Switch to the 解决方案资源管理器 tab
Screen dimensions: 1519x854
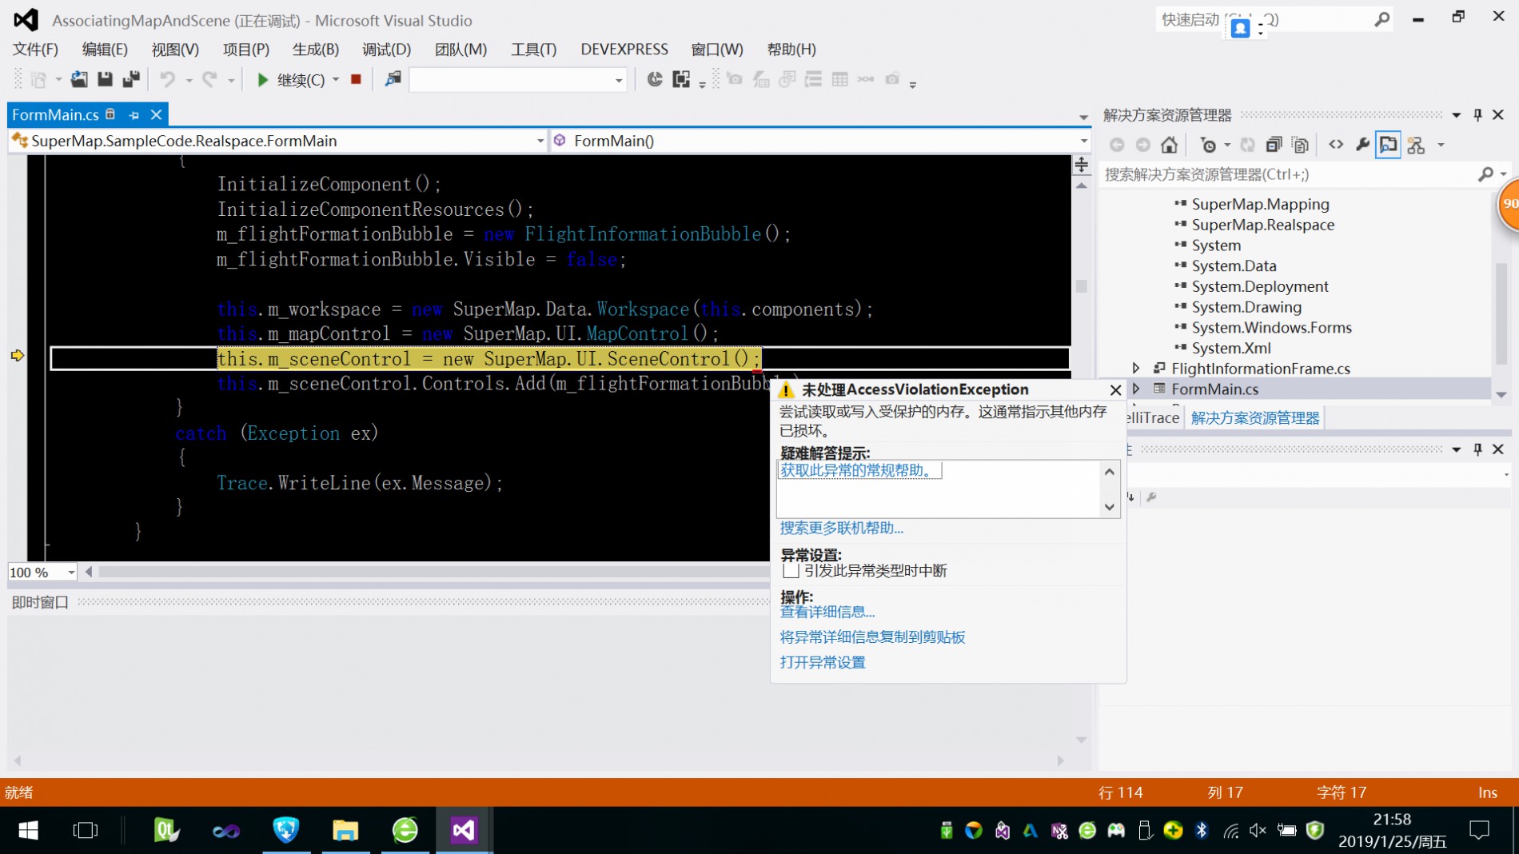click(1255, 417)
